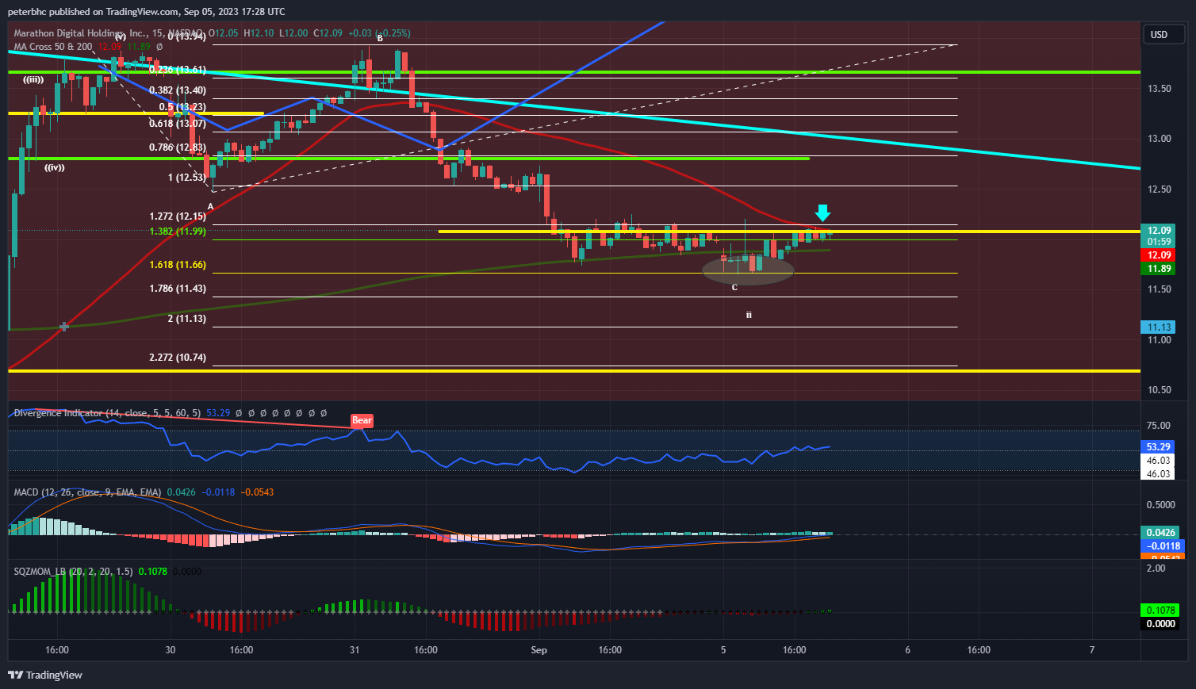Select the 0.382 (13.40) Fibonacci level label

pyautogui.click(x=178, y=90)
